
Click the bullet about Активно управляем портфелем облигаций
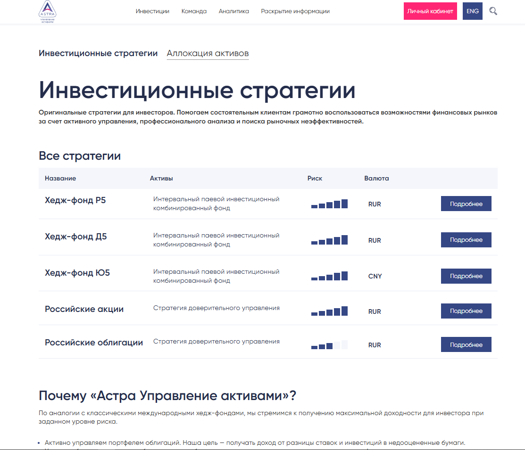coord(255,442)
